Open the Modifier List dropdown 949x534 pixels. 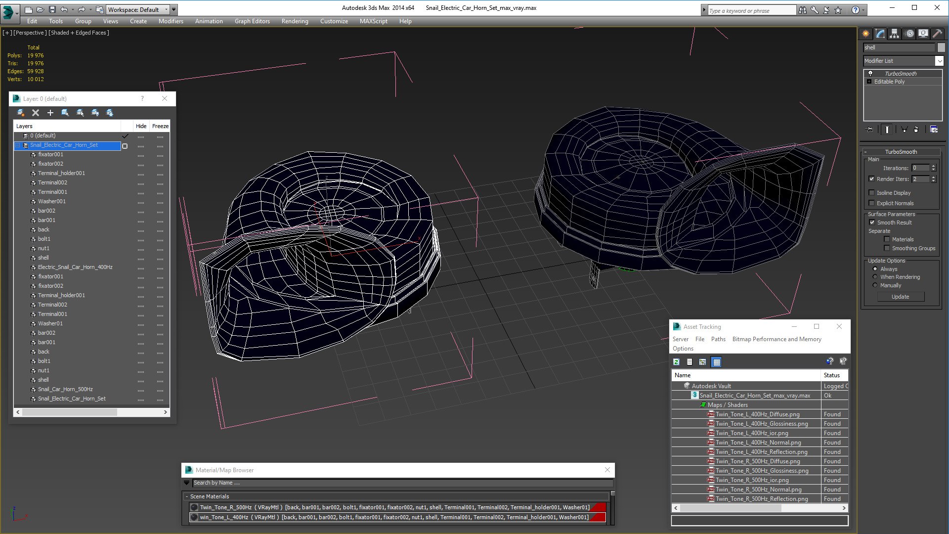tap(939, 61)
